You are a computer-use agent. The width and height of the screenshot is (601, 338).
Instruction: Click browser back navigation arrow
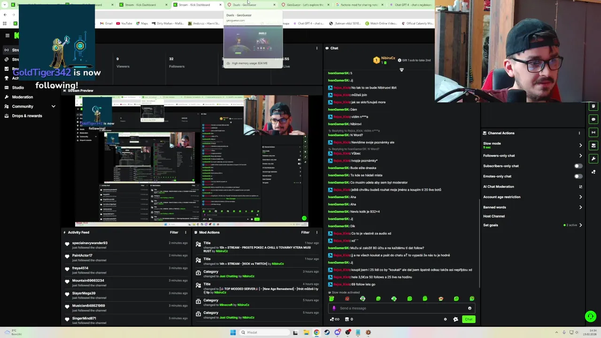(5, 15)
